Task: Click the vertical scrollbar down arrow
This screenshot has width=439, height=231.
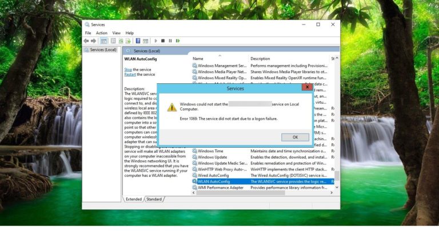Action: tap(337, 188)
